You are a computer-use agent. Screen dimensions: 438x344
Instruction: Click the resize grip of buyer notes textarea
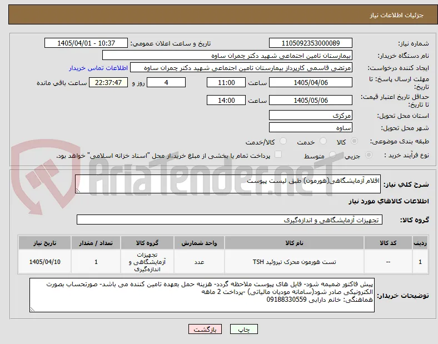32,310
